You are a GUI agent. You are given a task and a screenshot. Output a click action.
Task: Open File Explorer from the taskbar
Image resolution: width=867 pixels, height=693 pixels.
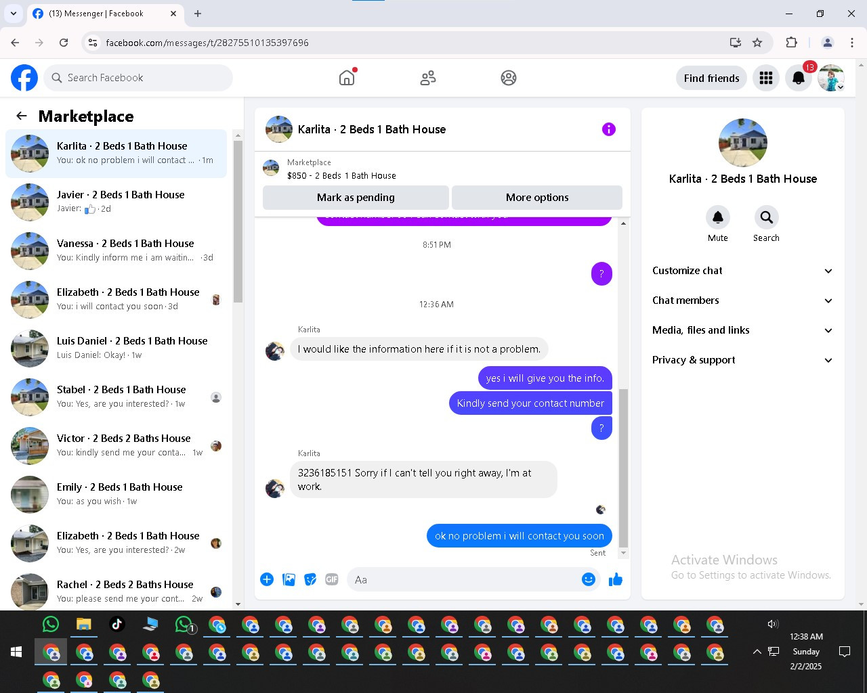pyautogui.click(x=84, y=624)
